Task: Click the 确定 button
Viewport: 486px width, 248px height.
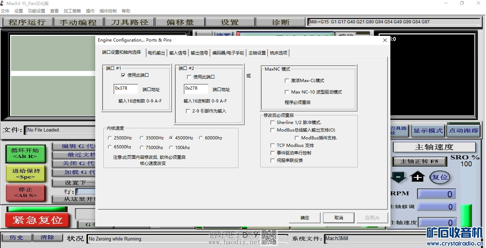Action: [x=305, y=218]
